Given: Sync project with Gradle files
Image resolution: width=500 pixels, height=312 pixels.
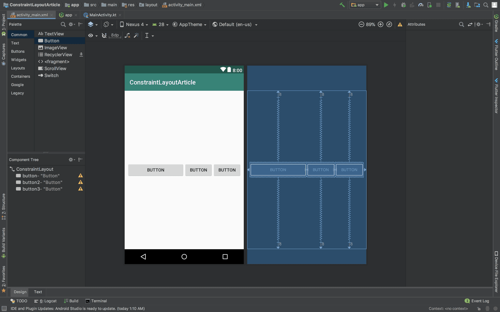Looking at the screenshot, I should 449,5.
